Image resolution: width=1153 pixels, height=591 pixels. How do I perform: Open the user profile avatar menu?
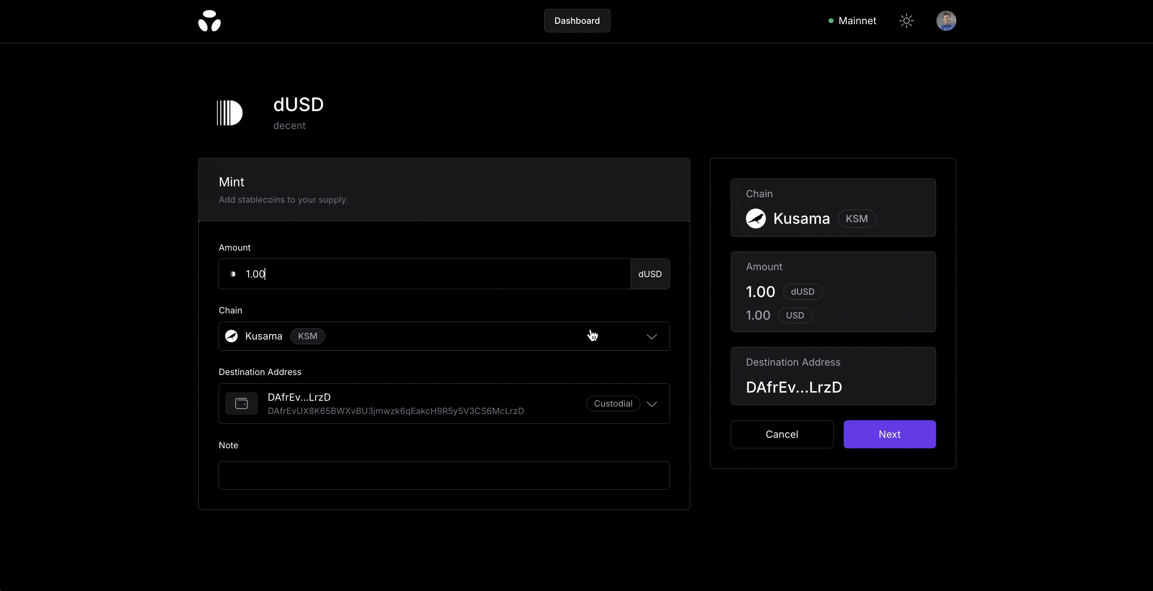coord(946,21)
